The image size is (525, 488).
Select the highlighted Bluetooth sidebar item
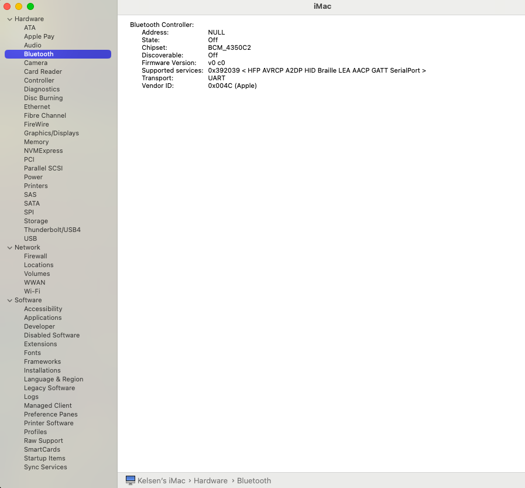click(x=58, y=54)
